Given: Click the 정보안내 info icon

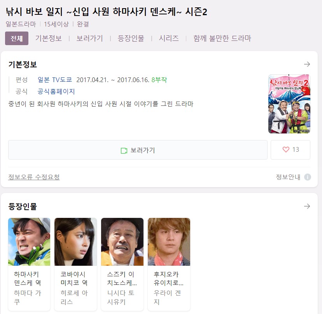Looking at the screenshot, I should (308, 177).
